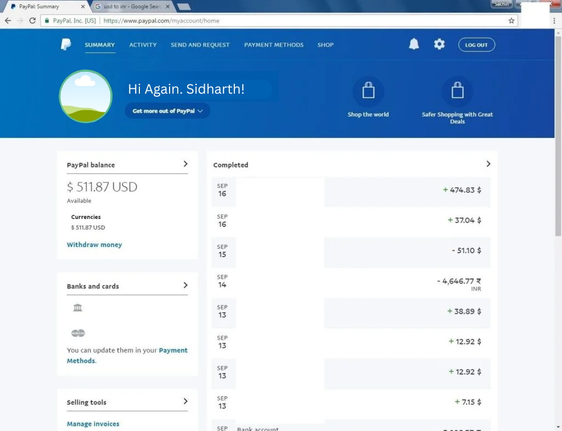
Task: Open the Shop nav item
Action: point(325,45)
